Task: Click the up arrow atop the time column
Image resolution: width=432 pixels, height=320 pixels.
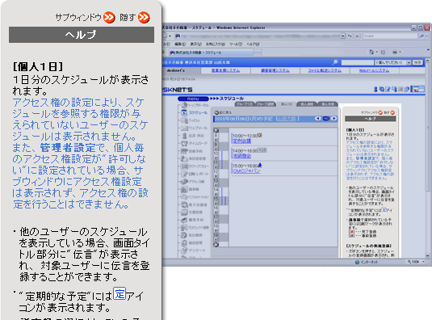Action: coord(216,130)
